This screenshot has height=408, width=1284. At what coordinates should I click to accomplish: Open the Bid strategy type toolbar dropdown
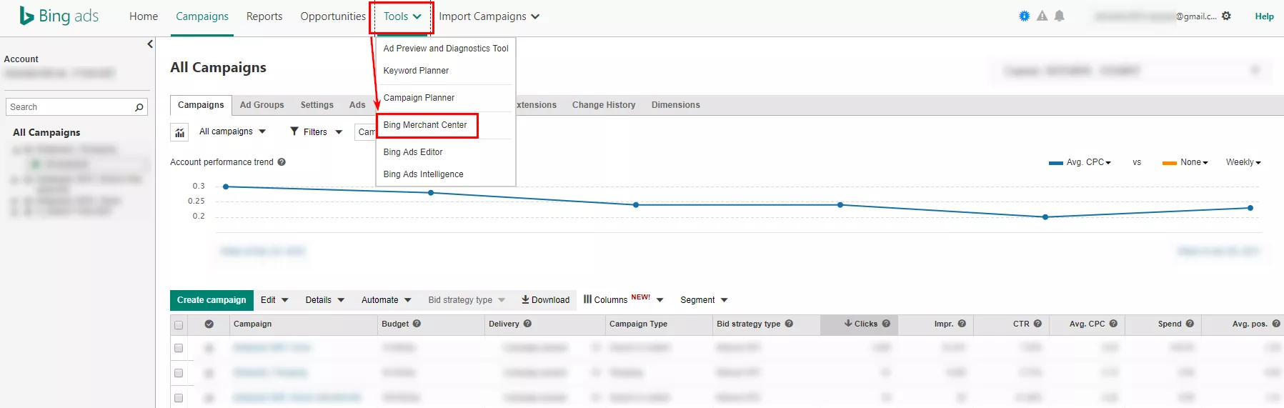point(467,300)
